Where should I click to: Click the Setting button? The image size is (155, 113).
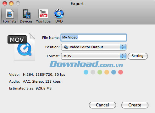(138, 56)
